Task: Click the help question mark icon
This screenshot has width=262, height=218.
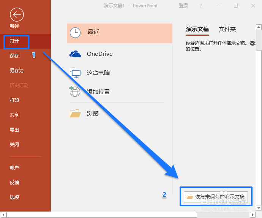Action: pos(201,6)
